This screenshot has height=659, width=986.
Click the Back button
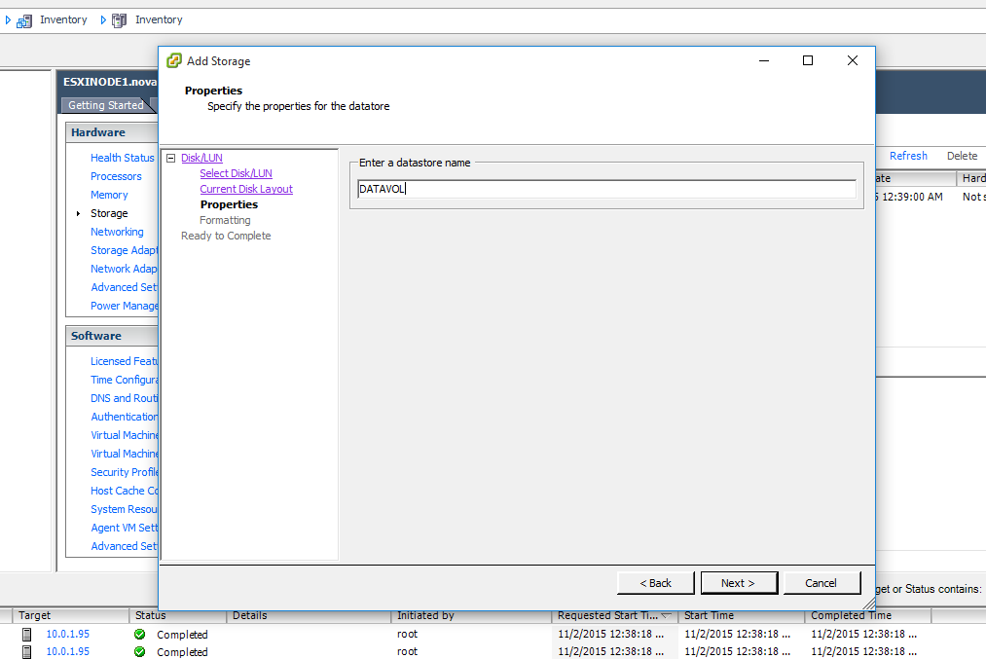click(656, 583)
